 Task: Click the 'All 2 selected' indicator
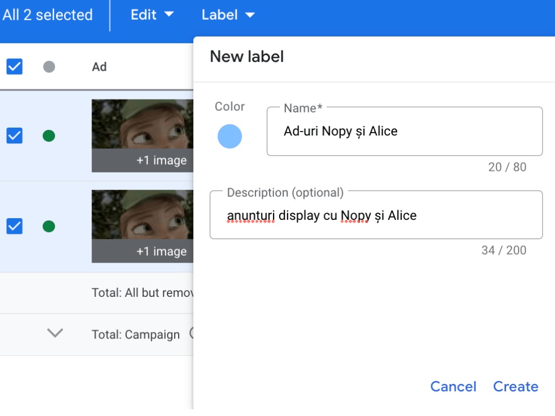point(47,15)
